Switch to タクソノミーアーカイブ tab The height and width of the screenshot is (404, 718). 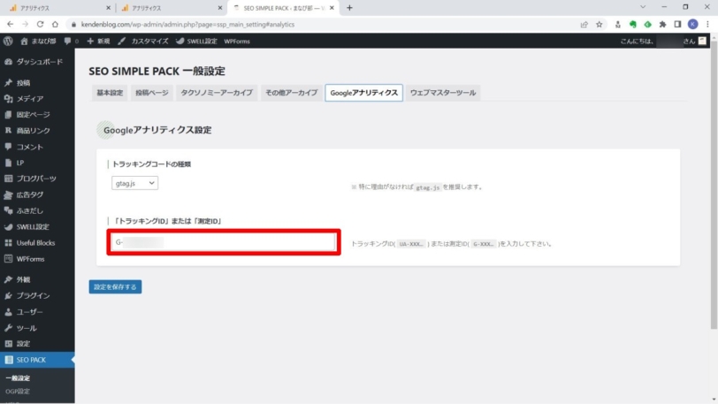pyautogui.click(x=217, y=93)
